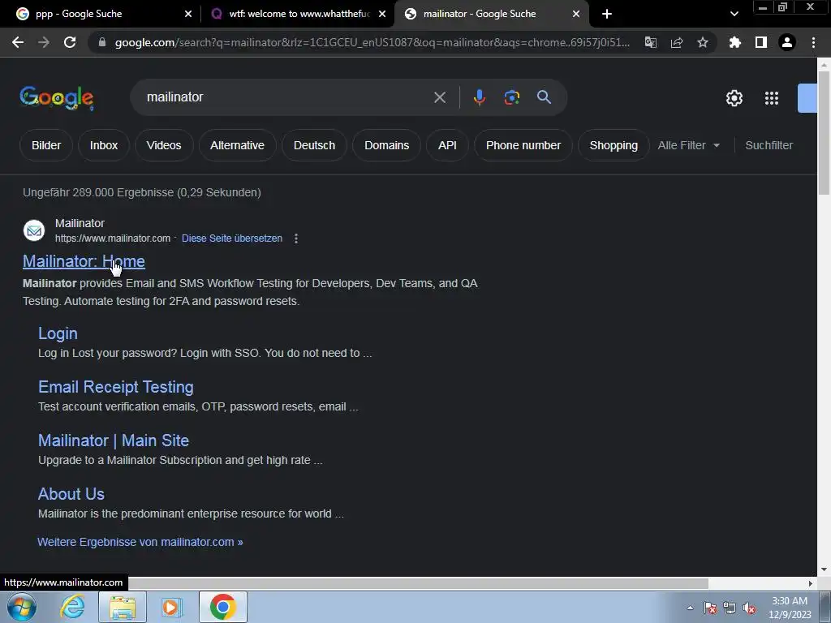Open the translate page icon in address bar
Screen dimensions: 831x623
650,42
